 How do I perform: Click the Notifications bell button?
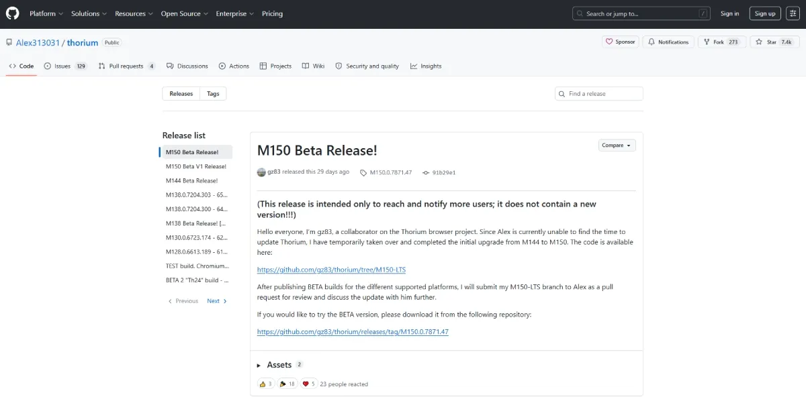click(668, 42)
